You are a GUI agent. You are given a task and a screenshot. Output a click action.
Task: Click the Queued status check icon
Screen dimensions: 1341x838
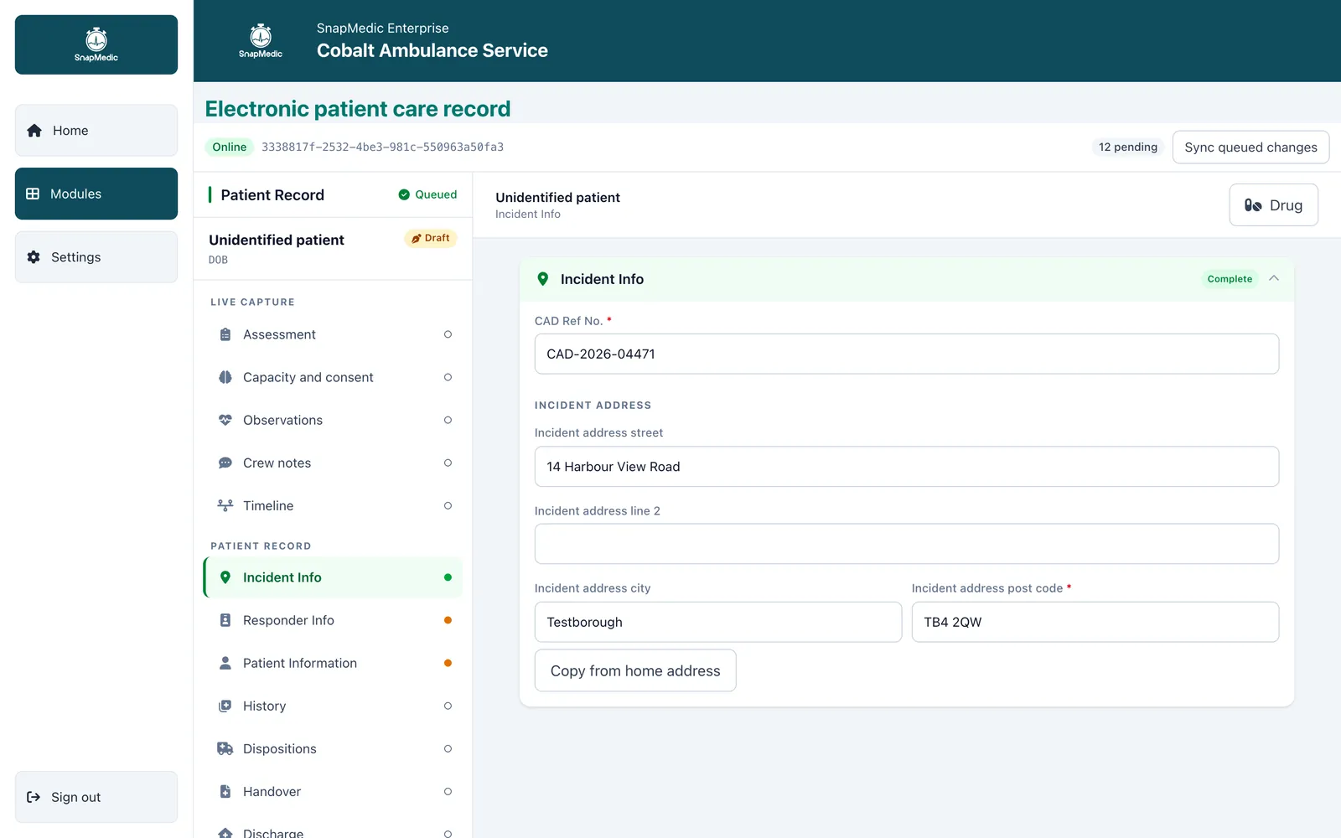point(404,194)
